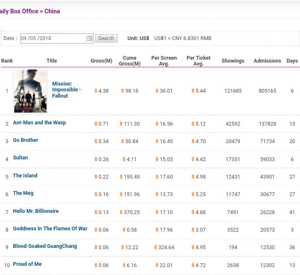Click the Search button
Image resolution: width=300 pixels, height=275 pixels.
tap(106, 38)
